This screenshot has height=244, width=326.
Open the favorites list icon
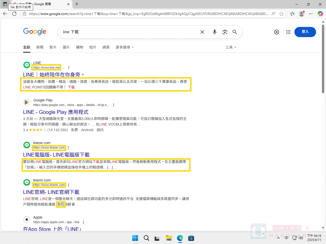coord(292,14)
